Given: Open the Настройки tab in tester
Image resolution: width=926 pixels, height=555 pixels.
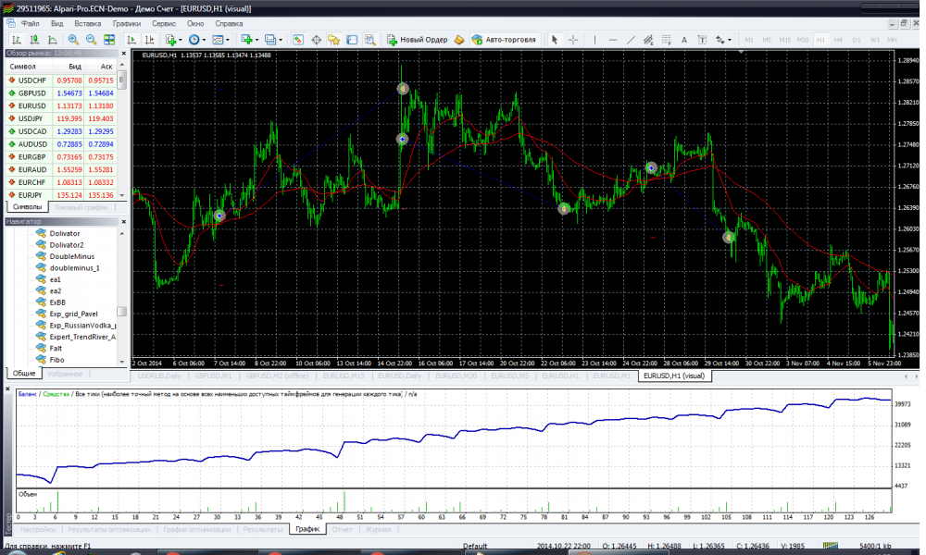Looking at the screenshot, I should pos(38,529).
